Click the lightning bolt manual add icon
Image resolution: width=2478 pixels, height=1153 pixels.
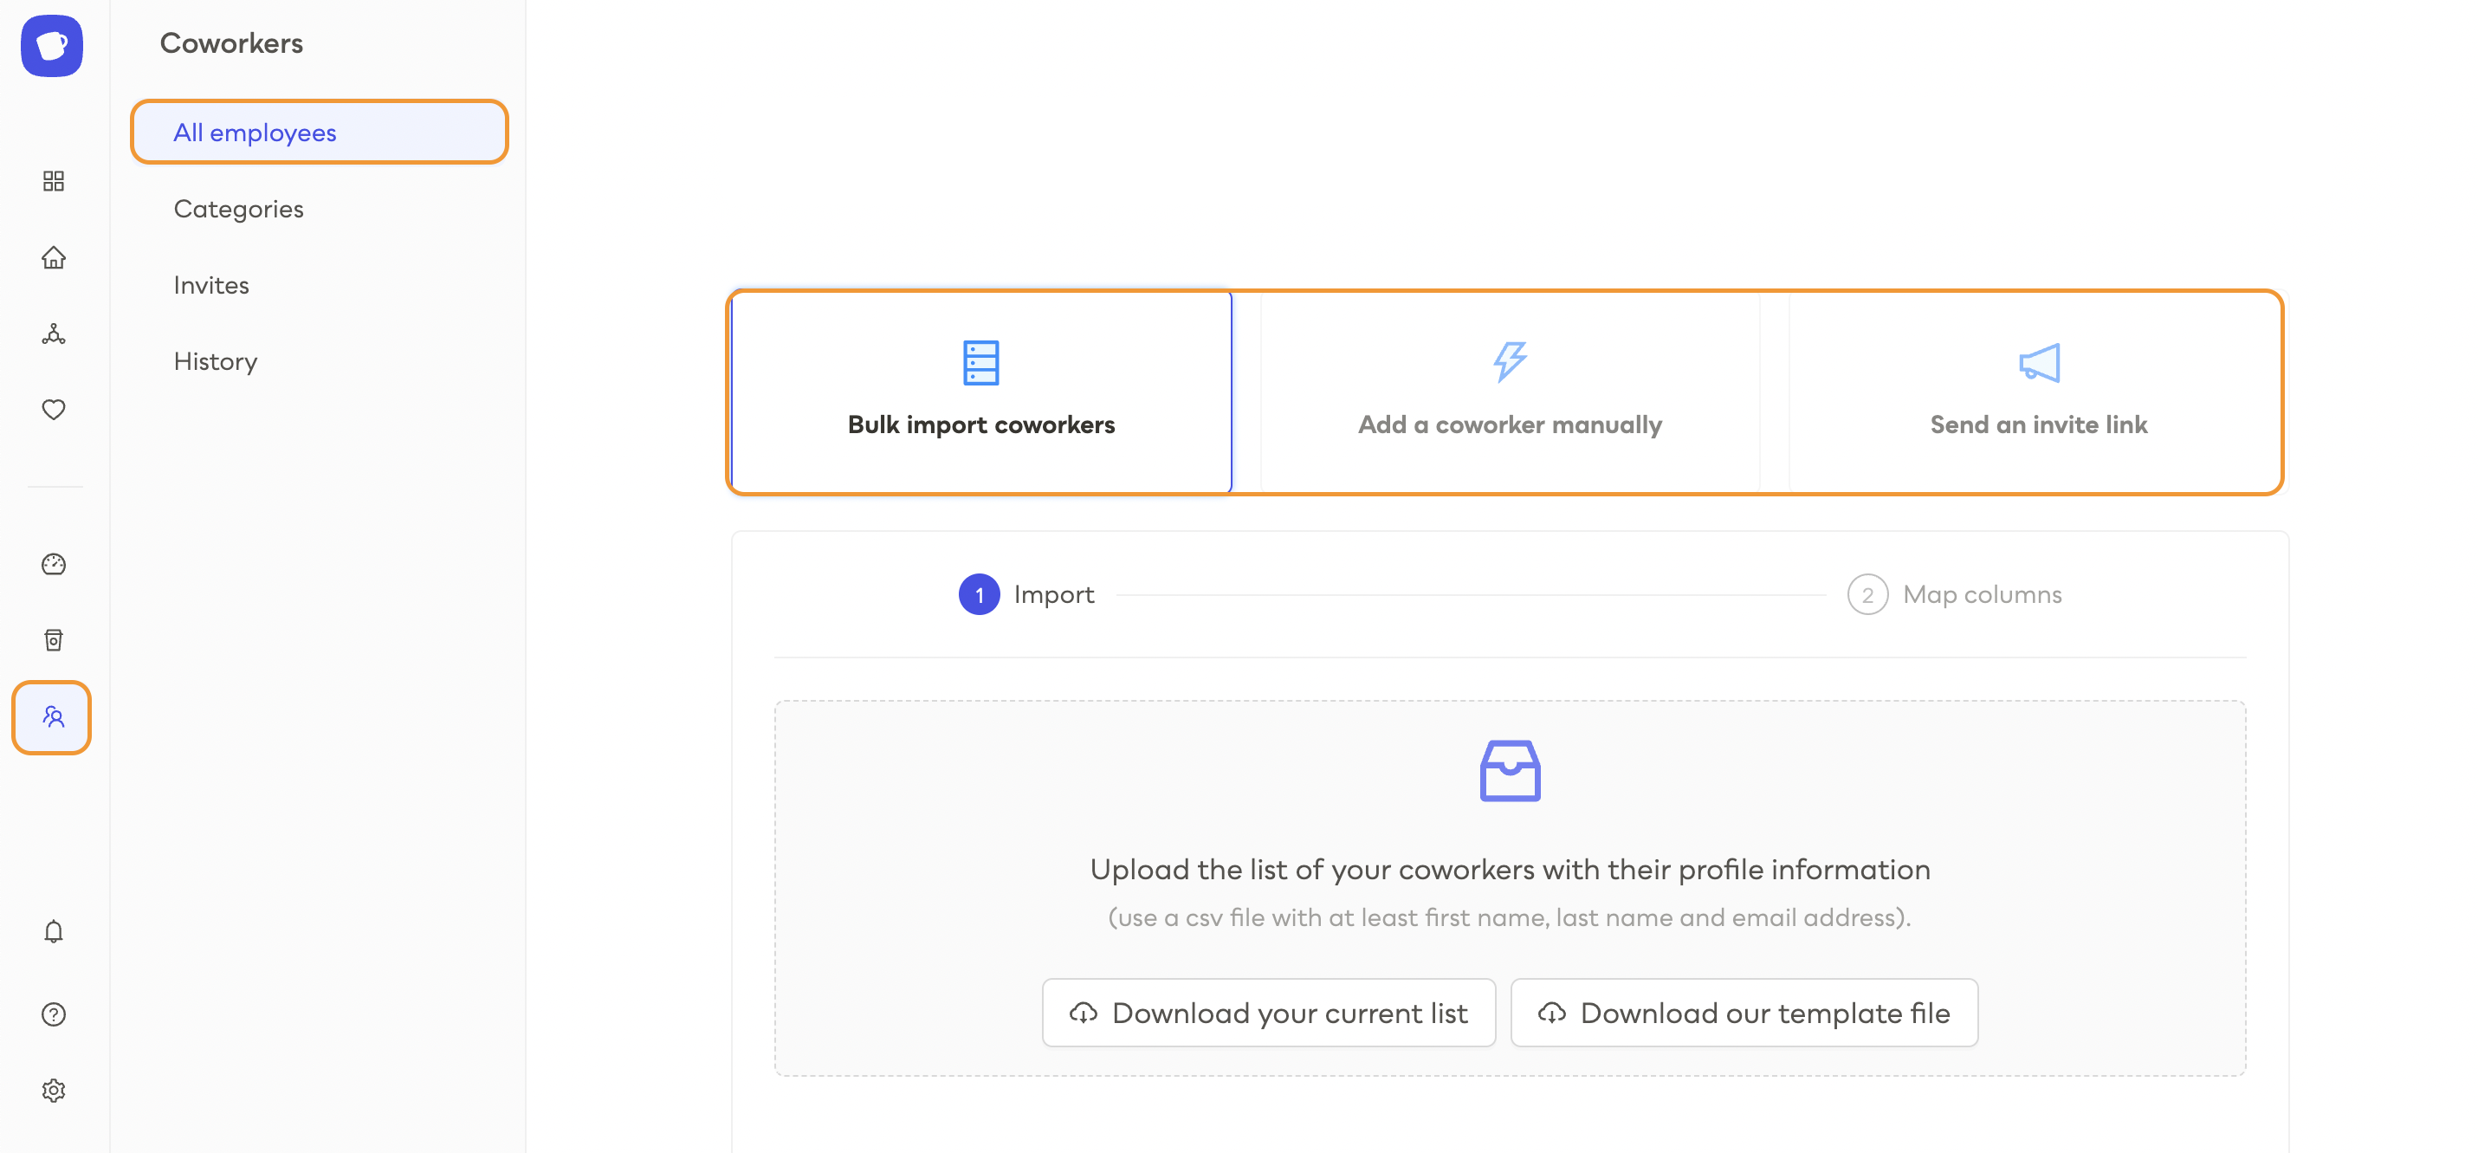1510,363
